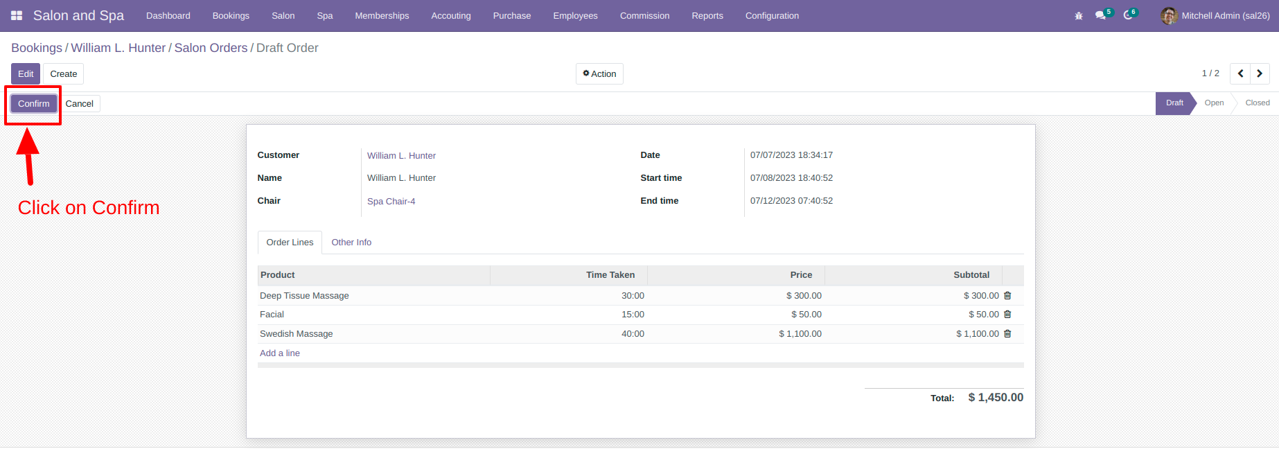Open the apps grid menu icon
The image size is (1279, 449).
pyautogui.click(x=17, y=15)
